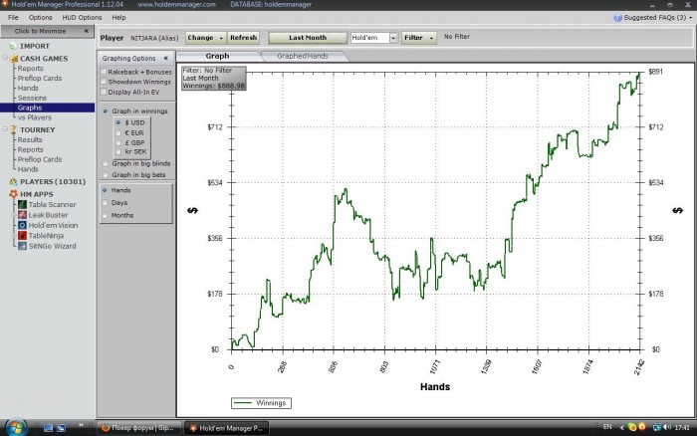This screenshot has width=697, height=436.
Task: Expand hidden system tray icons arrow
Action: coord(622,428)
